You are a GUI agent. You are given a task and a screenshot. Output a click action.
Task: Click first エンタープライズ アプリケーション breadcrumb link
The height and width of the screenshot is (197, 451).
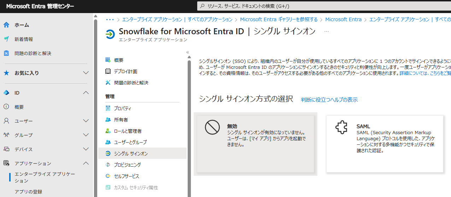[177, 19]
